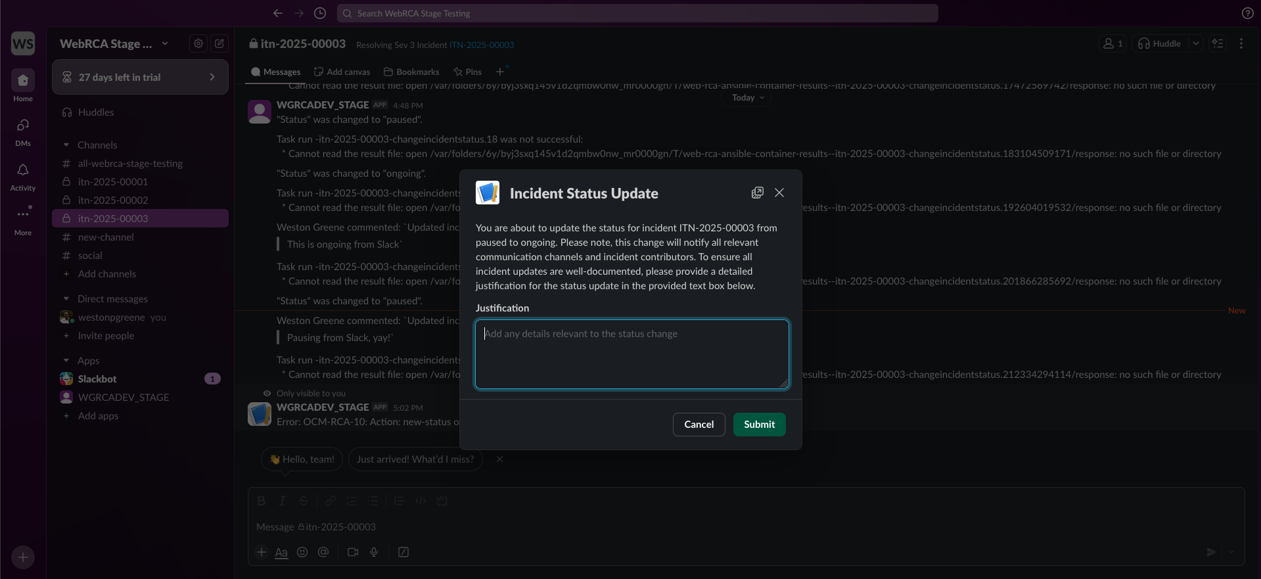This screenshot has width=1261, height=579.
Task: Open DMs from the left rail
Action: tap(23, 131)
